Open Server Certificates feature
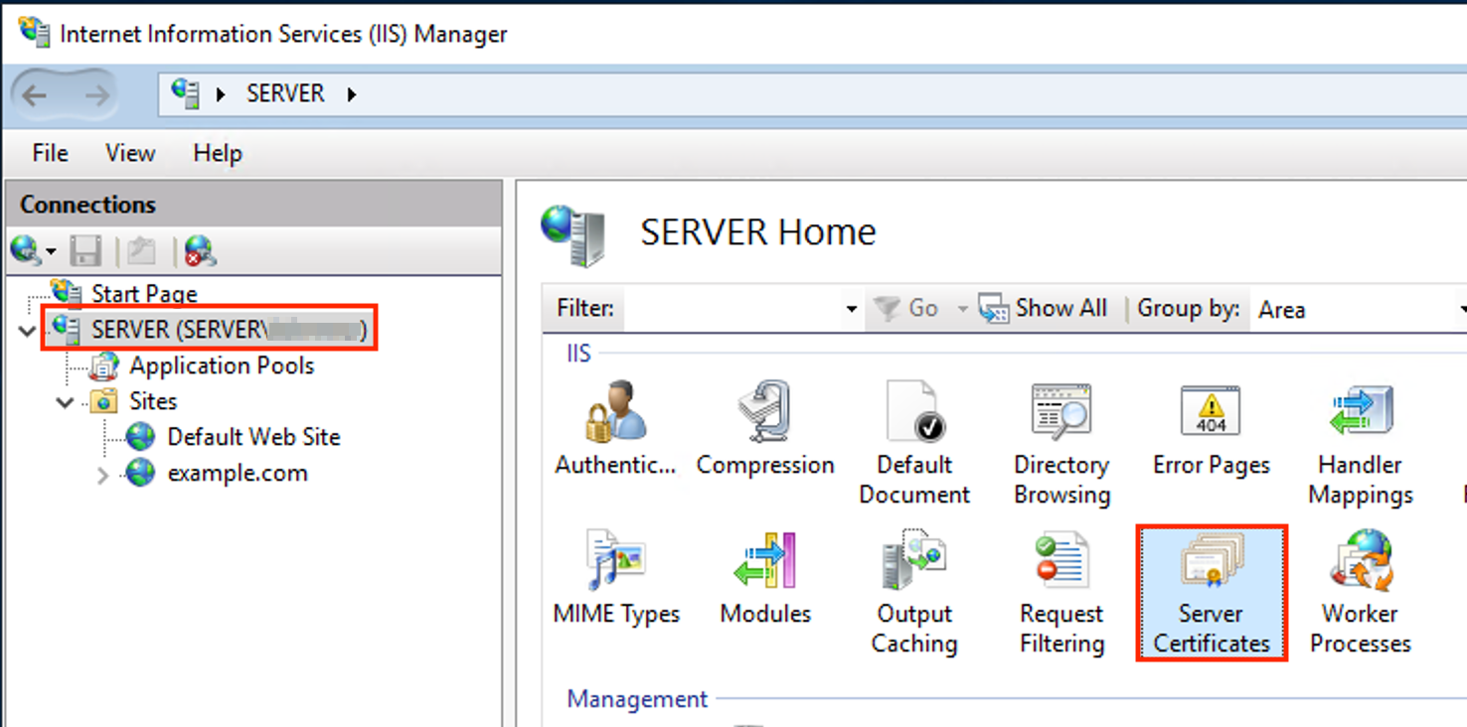The image size is (1467, 727). click(x=1212, y=593)
